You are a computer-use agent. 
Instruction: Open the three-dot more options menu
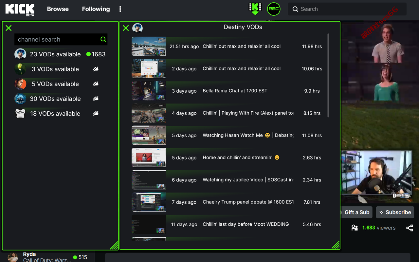tap(120, 9)
